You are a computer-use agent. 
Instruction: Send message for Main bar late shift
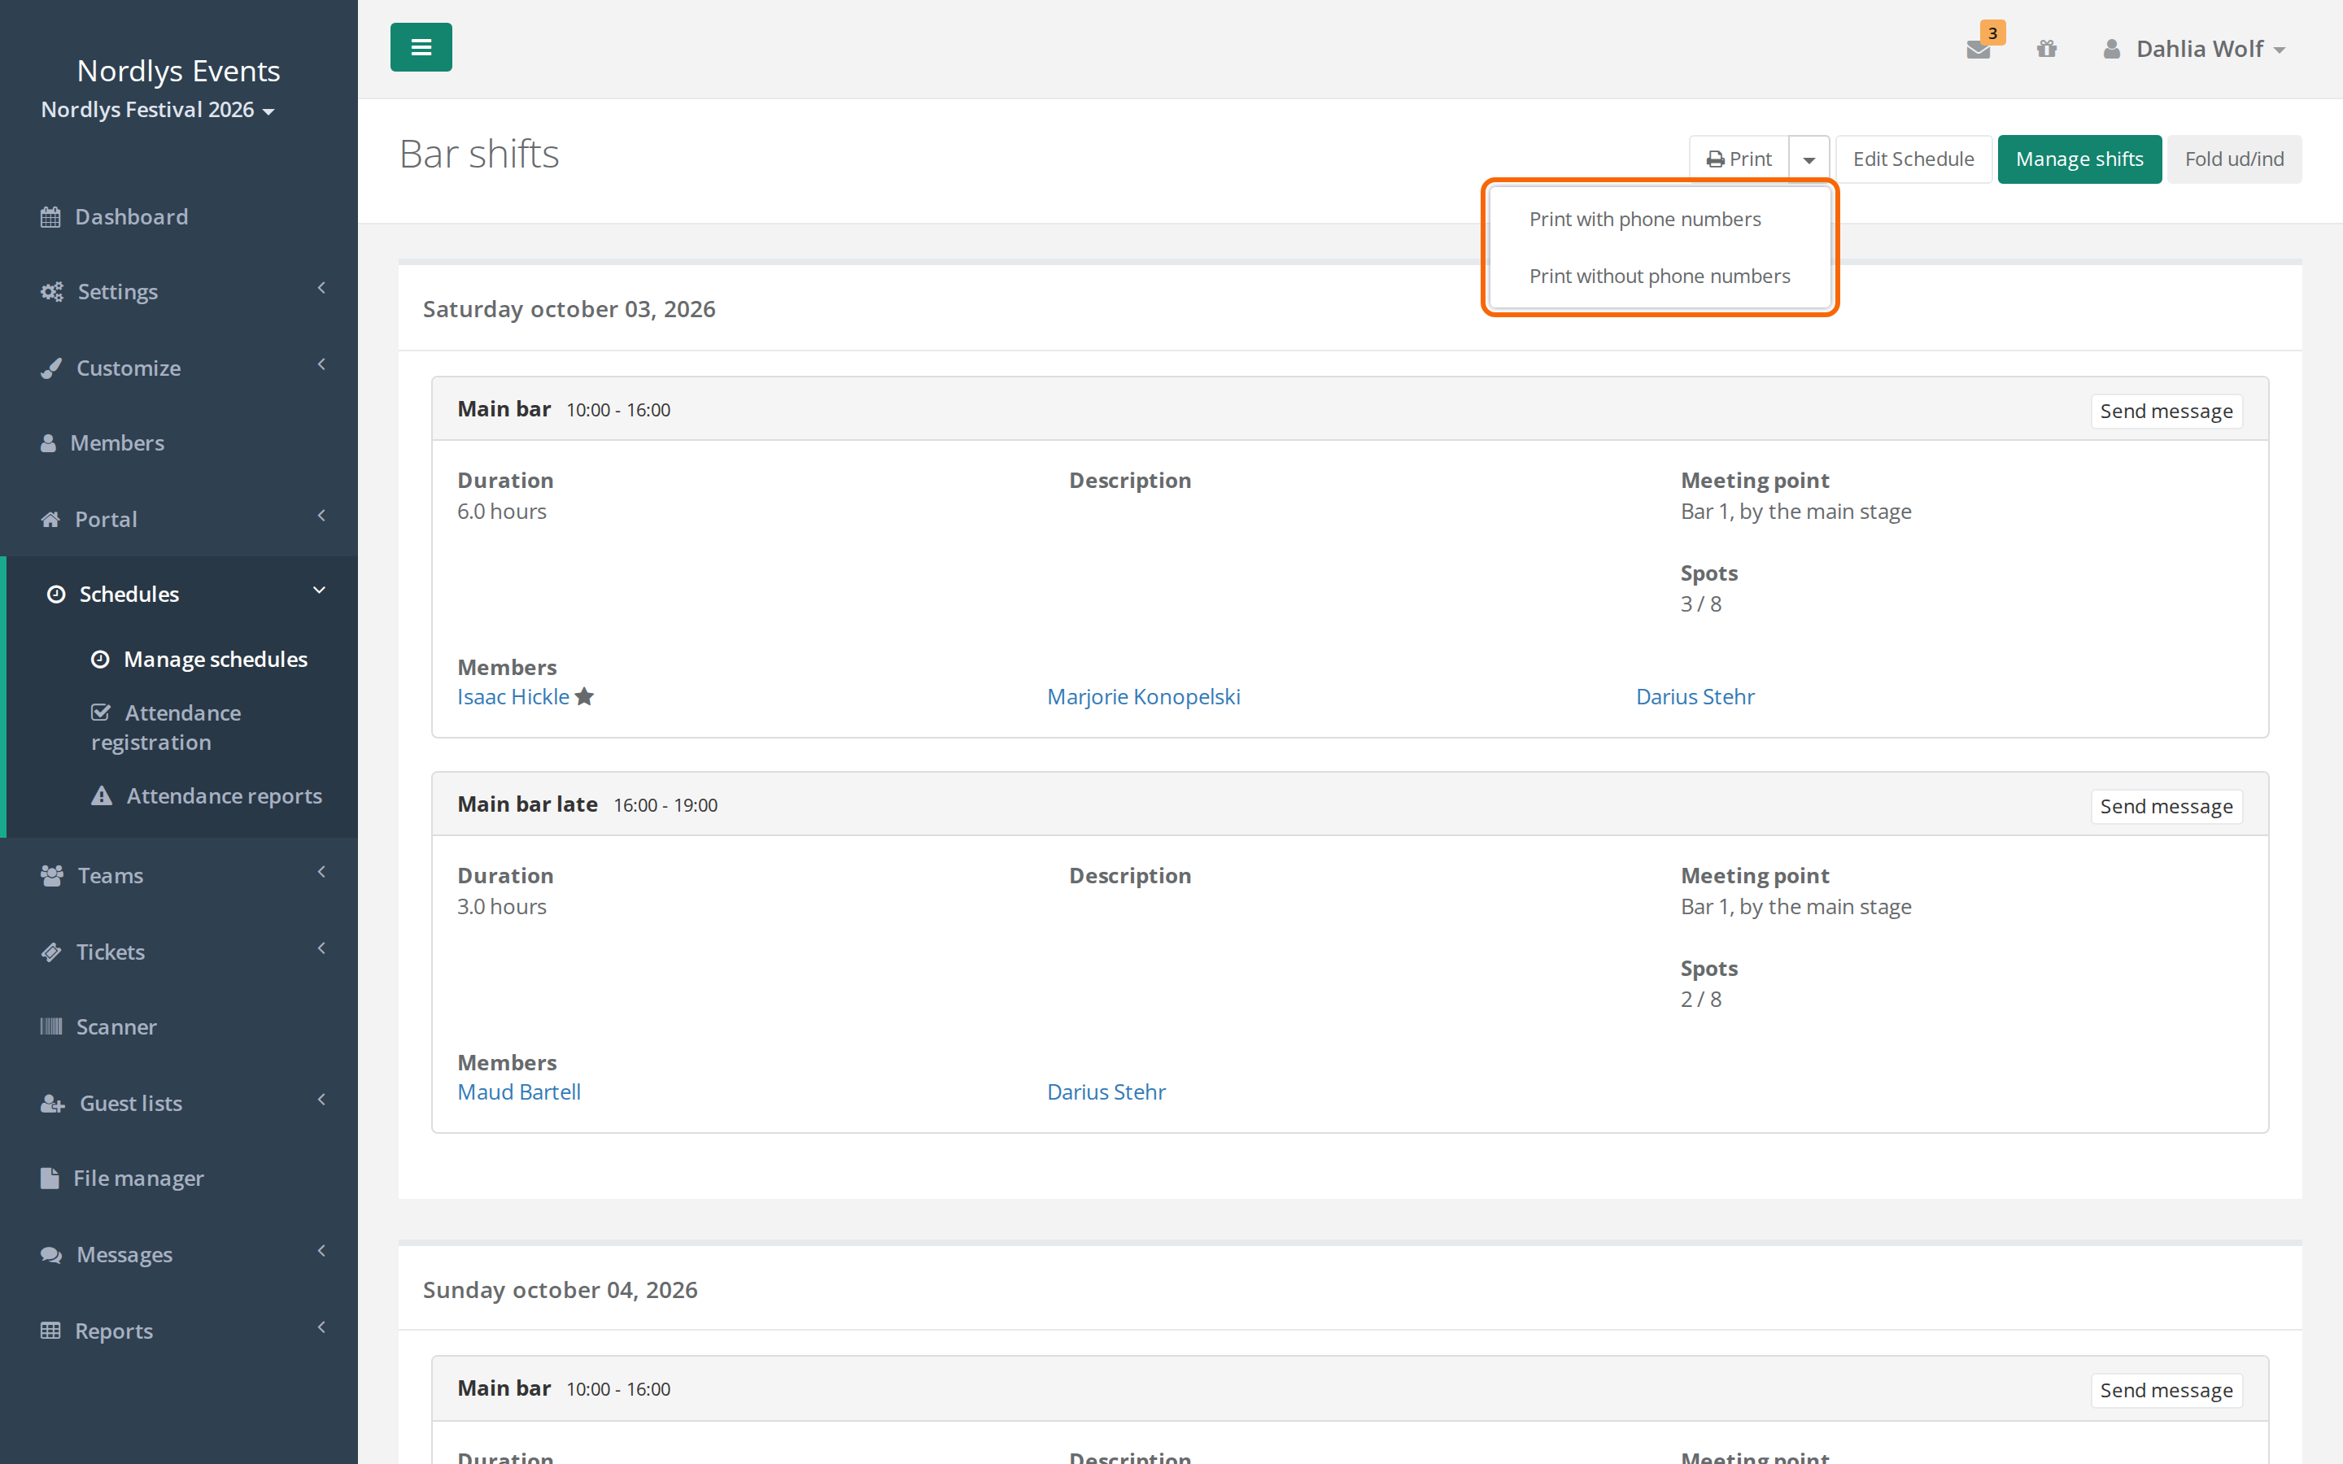2166,807
